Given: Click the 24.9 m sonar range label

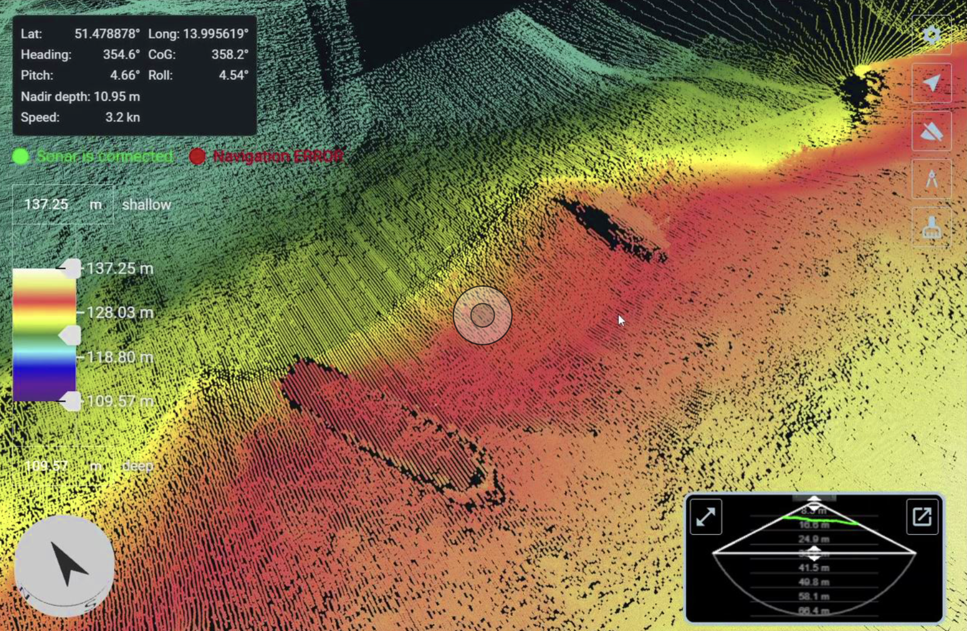Looking at the screenshot, I should 814,539.
